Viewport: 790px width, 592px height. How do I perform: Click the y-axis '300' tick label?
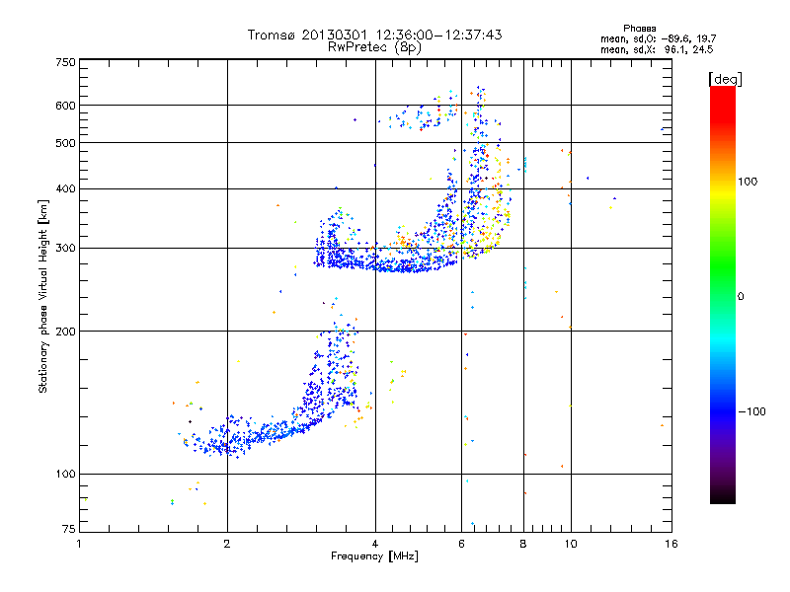coord(65,248)
